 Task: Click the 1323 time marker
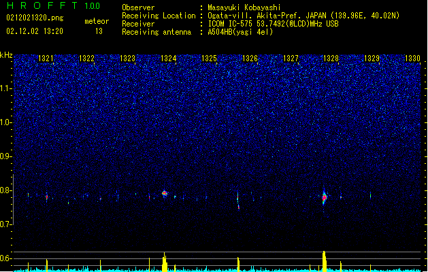[127, 58]
